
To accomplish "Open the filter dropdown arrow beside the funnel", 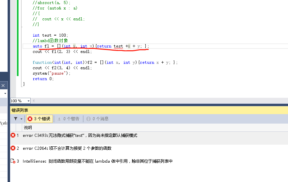I will [21, 119].
